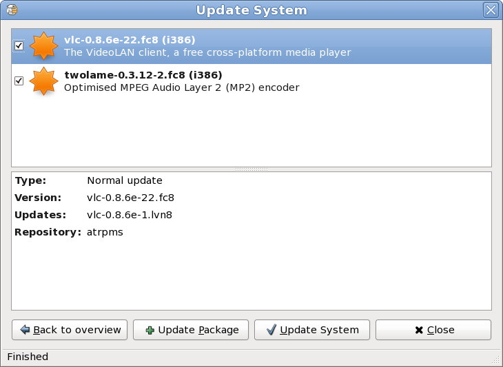This screenshot has height=367, width=503.
Task: Go back using the Back to overview label
Action: 76,330
